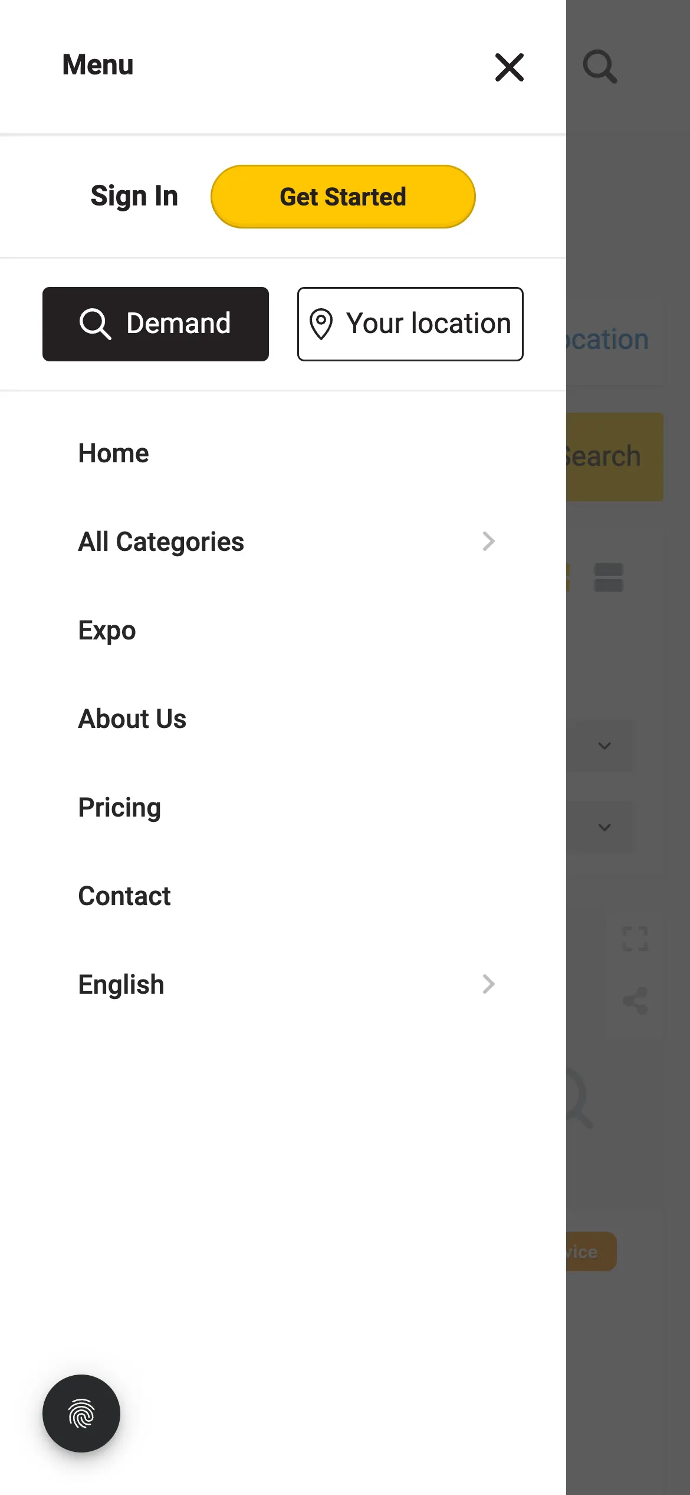Click the Sign In link
Image resolution: width=690 pixels, height=1495 pixels.
[134, 196]
